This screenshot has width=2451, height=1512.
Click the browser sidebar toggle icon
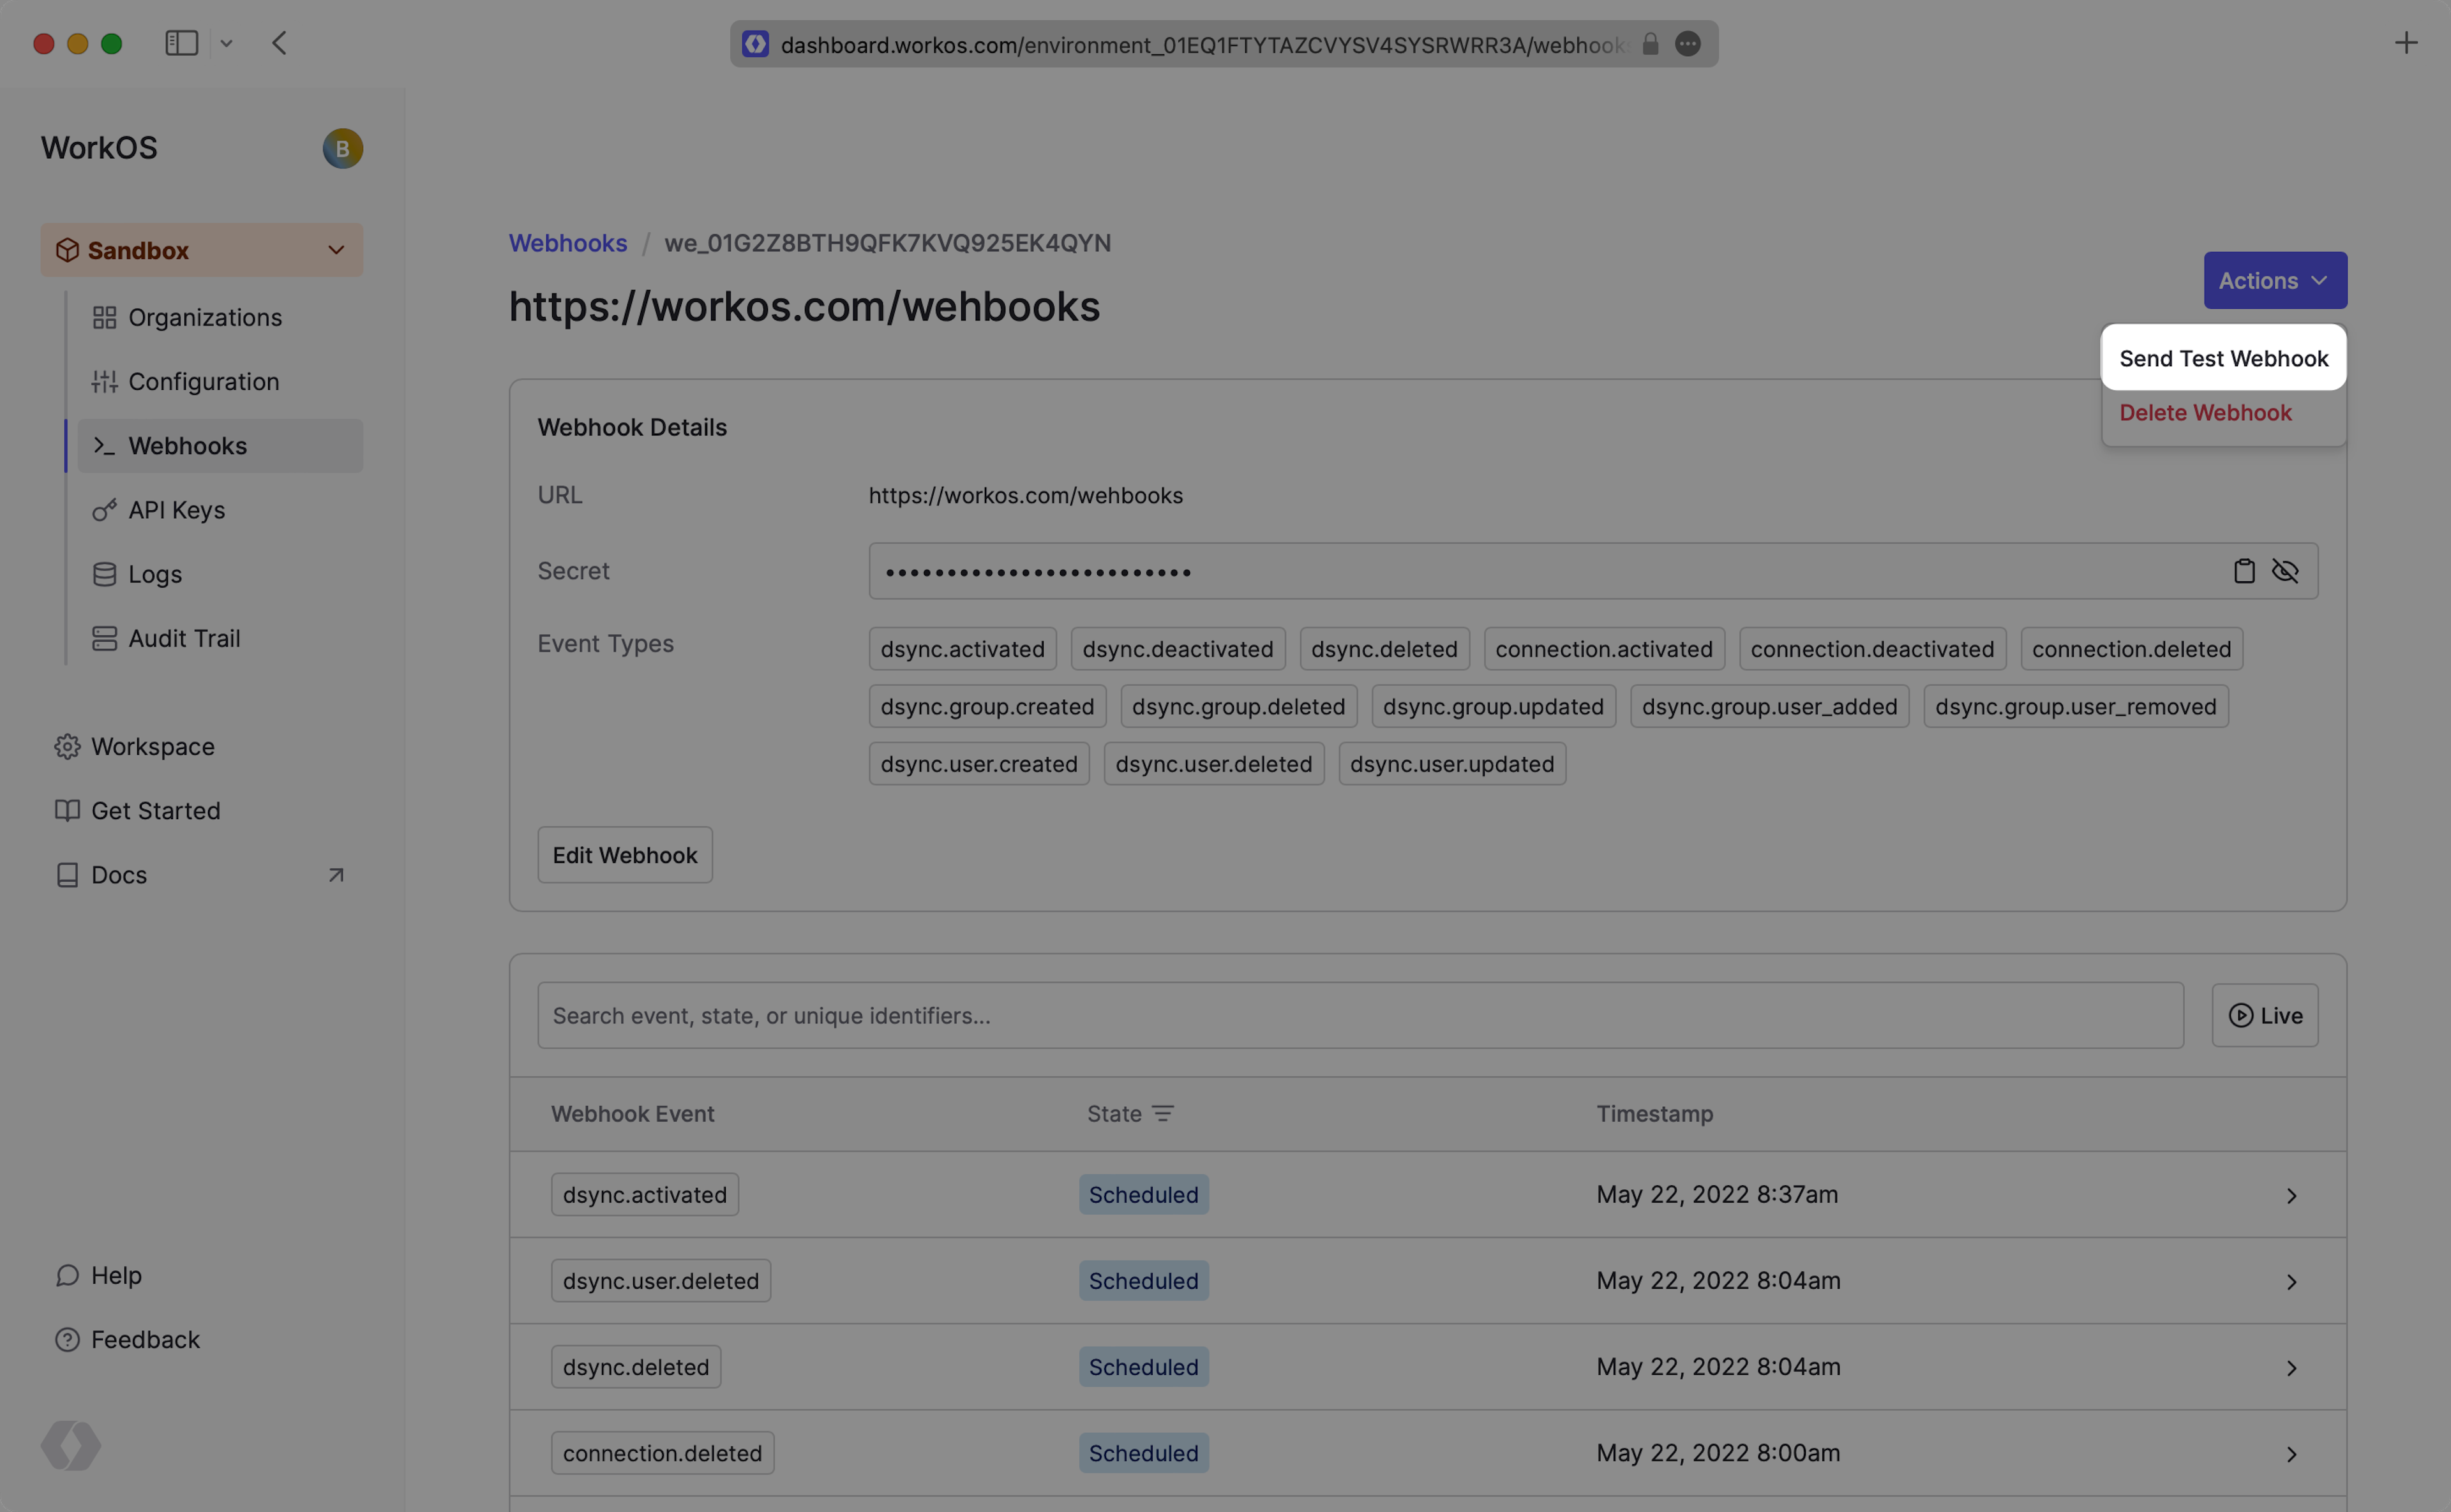(x=181, y=43)
